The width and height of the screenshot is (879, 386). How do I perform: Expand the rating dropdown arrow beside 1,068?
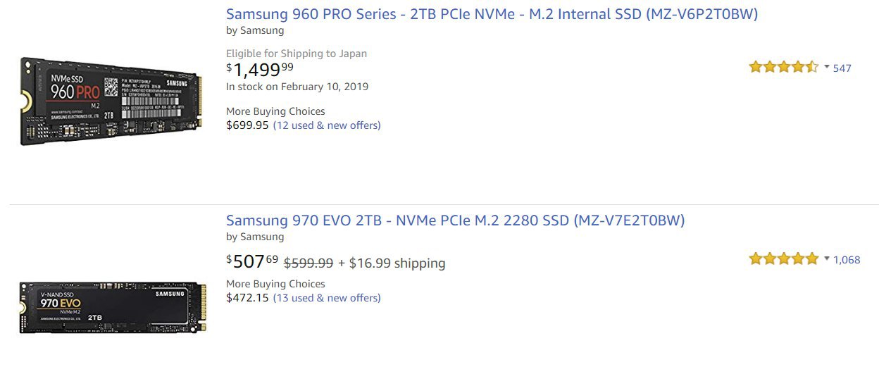(x=827, y=259)
